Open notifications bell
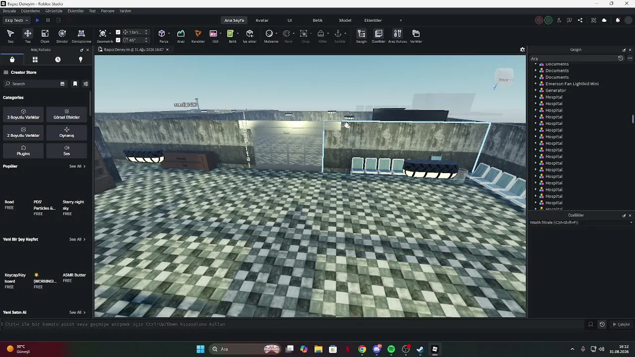The image size is (635, 357). coord(618,20)
